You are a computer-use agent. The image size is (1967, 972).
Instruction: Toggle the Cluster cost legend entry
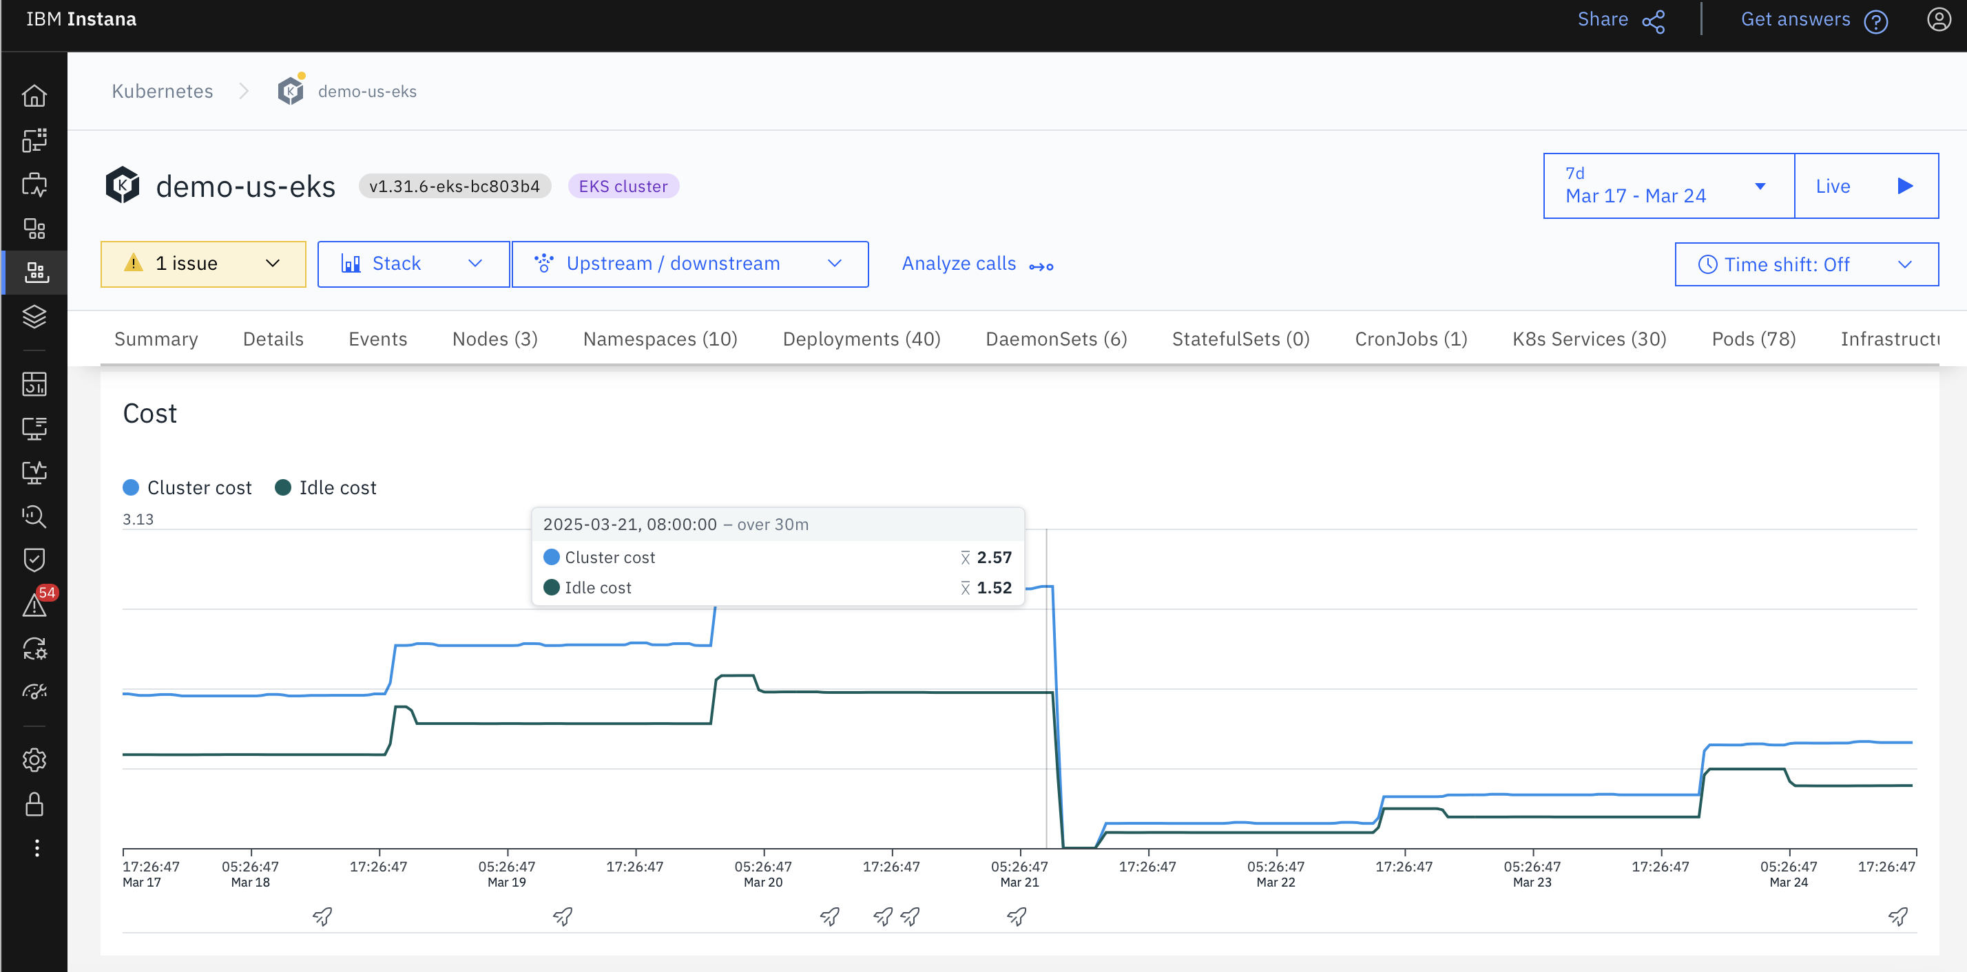(x=187, y=487)
